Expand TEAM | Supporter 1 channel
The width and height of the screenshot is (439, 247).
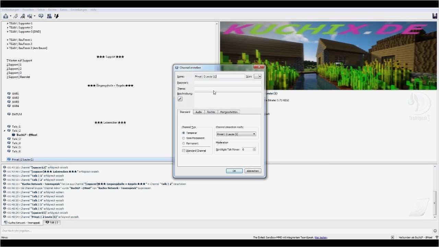8,23
